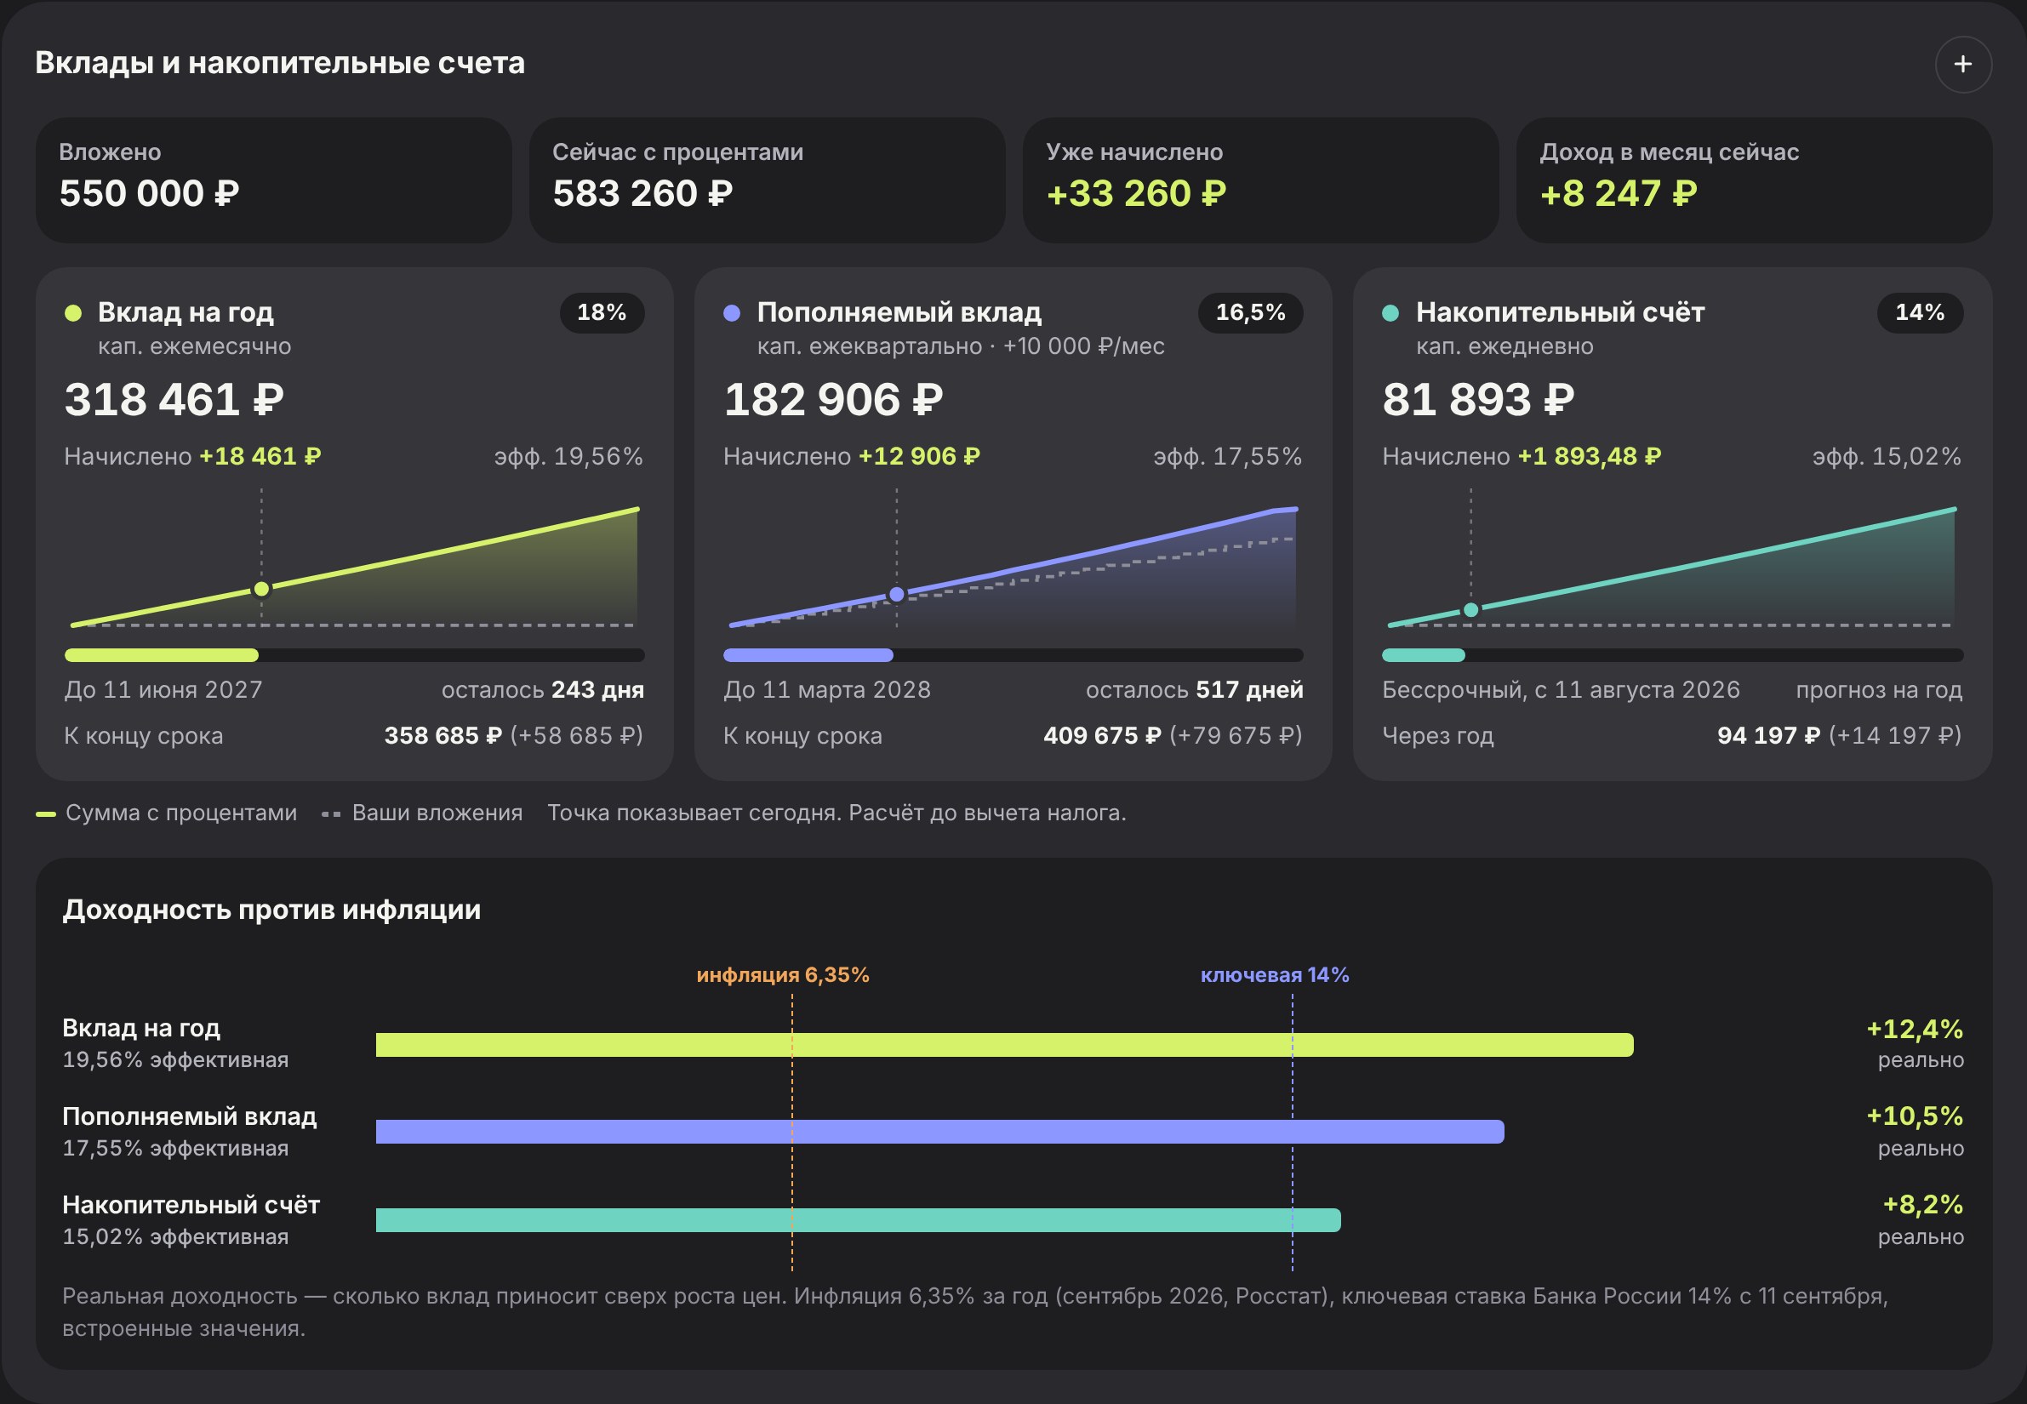Click the purple term progress bar until 11 марта 2028
The height and width of the screenshot is (1404, 2027).
(x=808, y=655)
